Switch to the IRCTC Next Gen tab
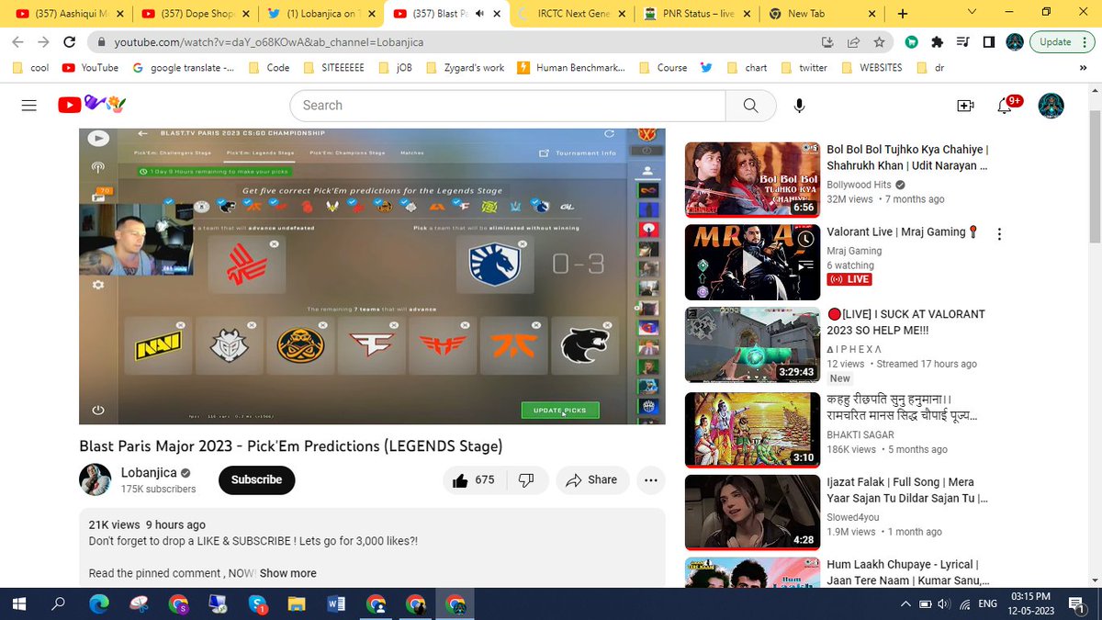The image size is (1102, 620). click(570, 14)
